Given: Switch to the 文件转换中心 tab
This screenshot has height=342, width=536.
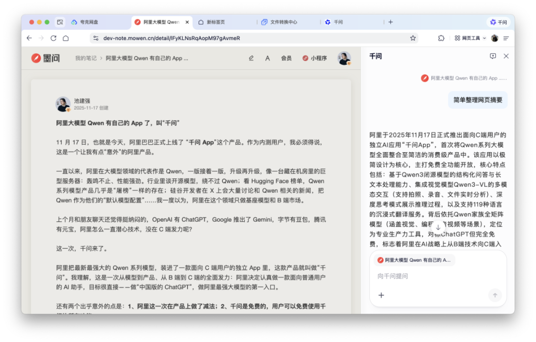Looking at the screenshot, I should [279, 22].
